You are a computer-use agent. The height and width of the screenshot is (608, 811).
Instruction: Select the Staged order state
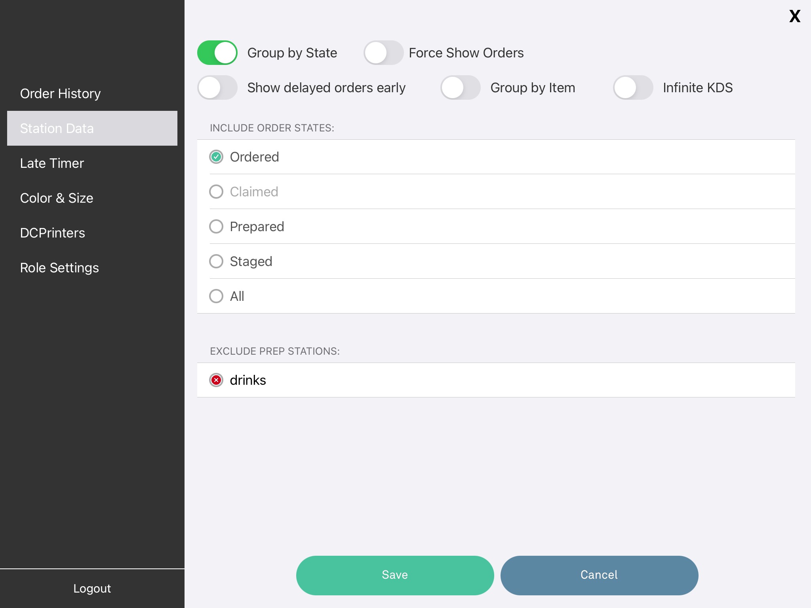tap(216, 261)
